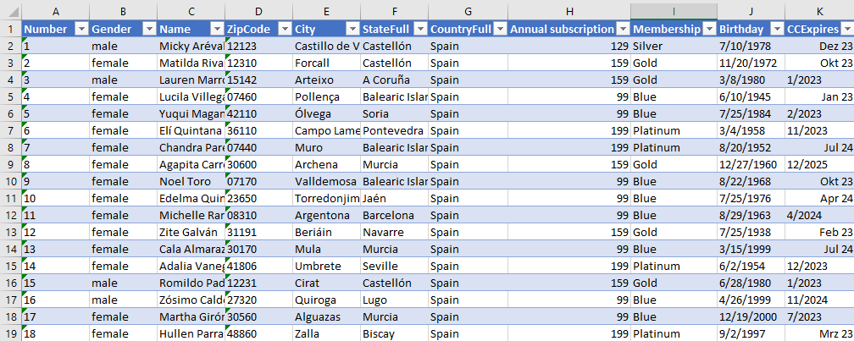Select row 10 by its row number

tap(10, 181)
